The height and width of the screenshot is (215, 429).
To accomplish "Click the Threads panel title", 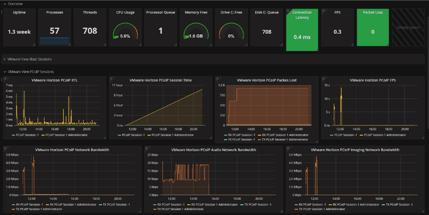I will point(90,12).
